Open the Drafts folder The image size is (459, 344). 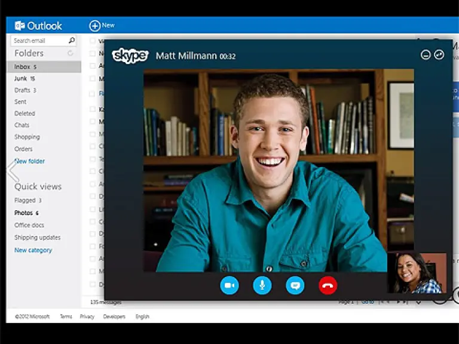(x=22, y=90)
